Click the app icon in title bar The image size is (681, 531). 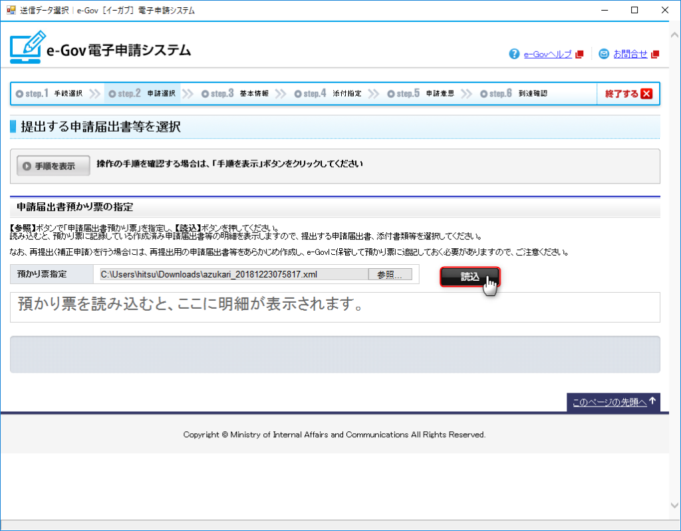point(10,10)
